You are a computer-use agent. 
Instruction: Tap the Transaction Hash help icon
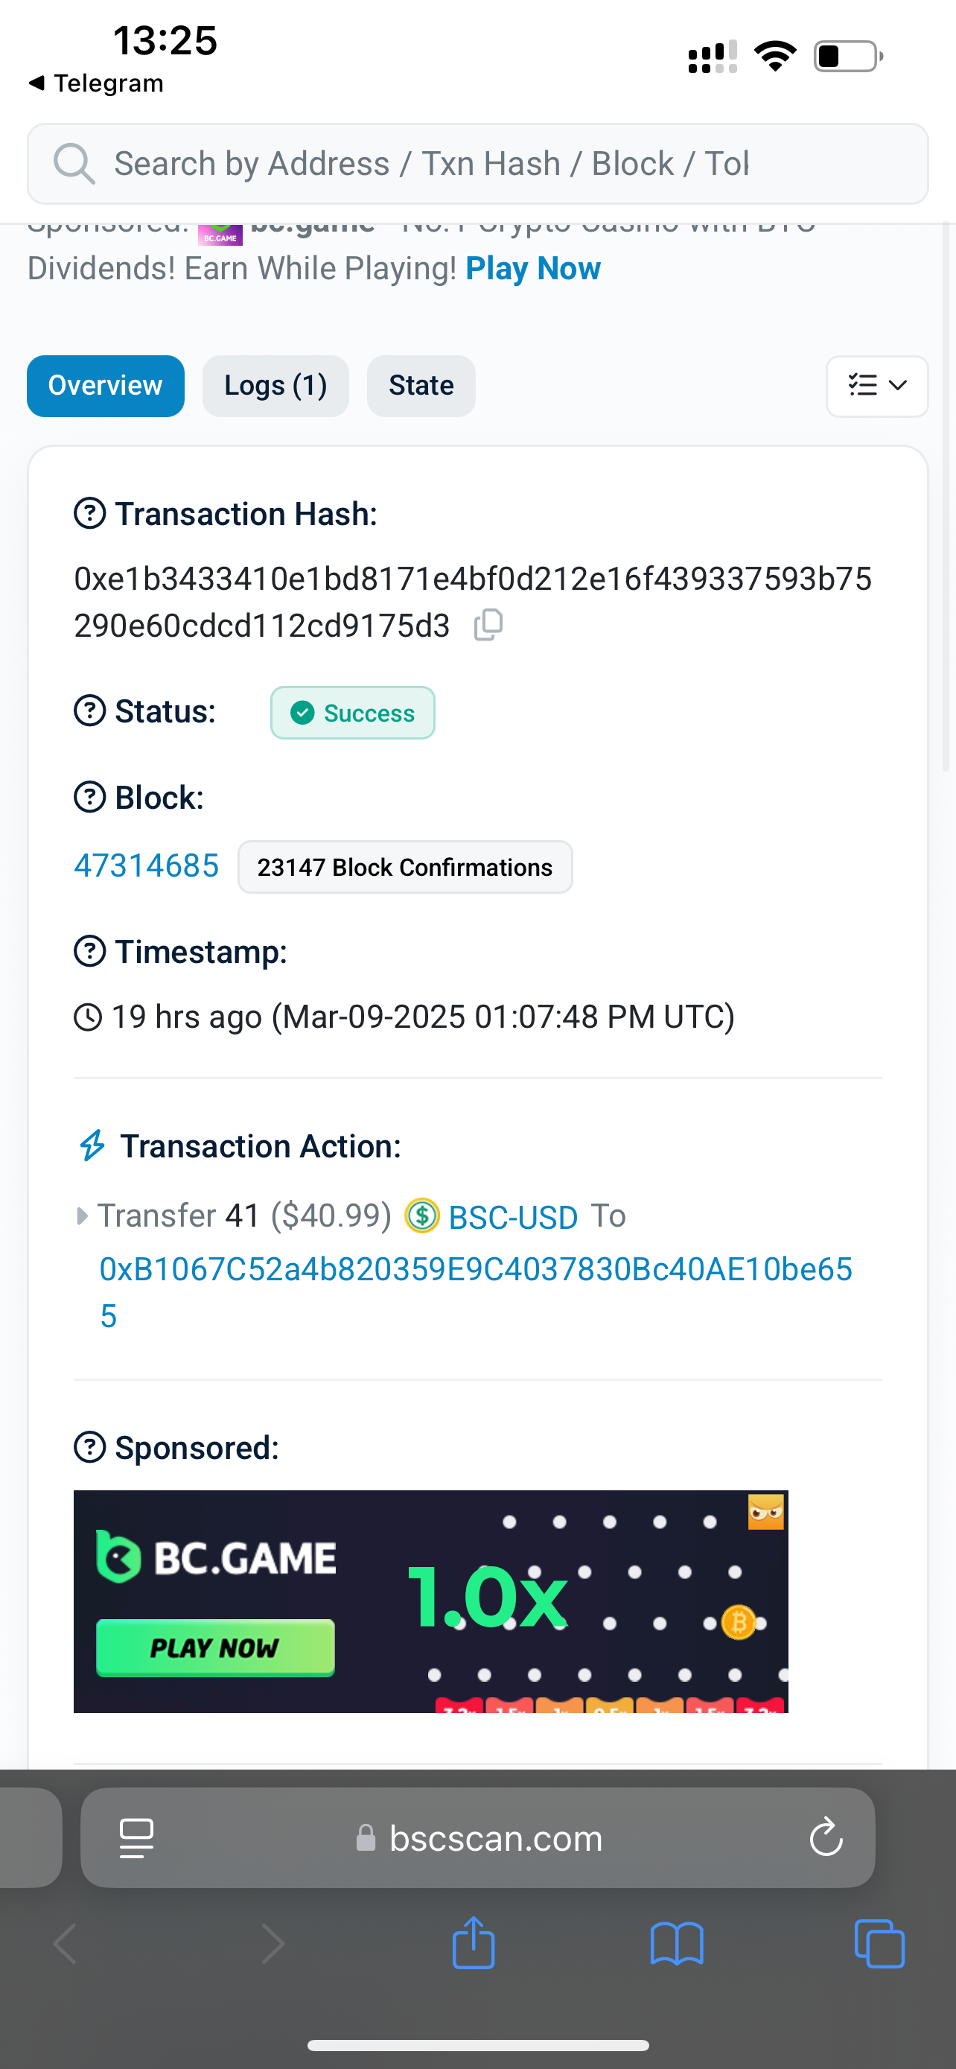[90, 513]
